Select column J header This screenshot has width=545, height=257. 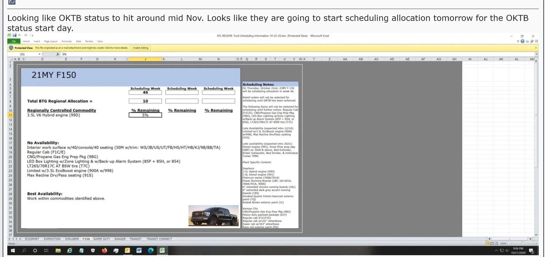pos(145,59)
